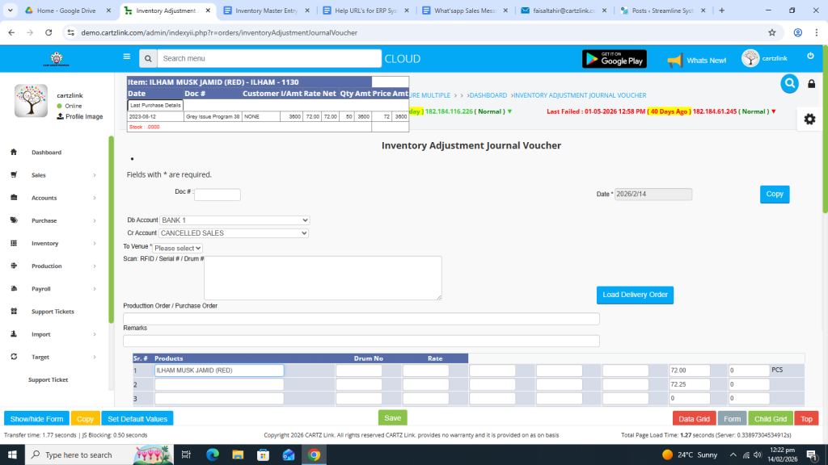Click the green Save button
Viewport: 828px width, 465px height.
[x=392, y=418]
